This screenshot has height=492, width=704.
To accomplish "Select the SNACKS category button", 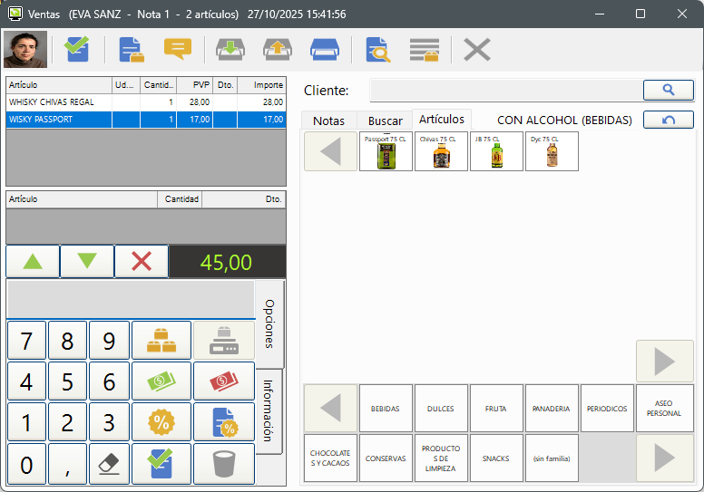I will [495, 458].
